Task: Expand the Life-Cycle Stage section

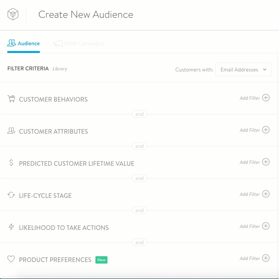Action: [45, 196]
